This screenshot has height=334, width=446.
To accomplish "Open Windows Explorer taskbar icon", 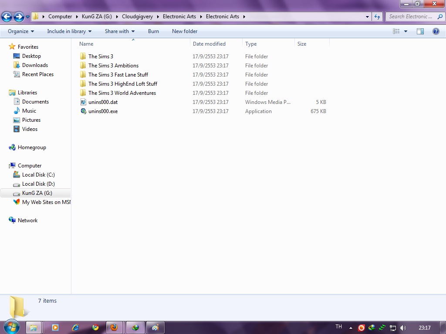I will [x=34, y=327].
